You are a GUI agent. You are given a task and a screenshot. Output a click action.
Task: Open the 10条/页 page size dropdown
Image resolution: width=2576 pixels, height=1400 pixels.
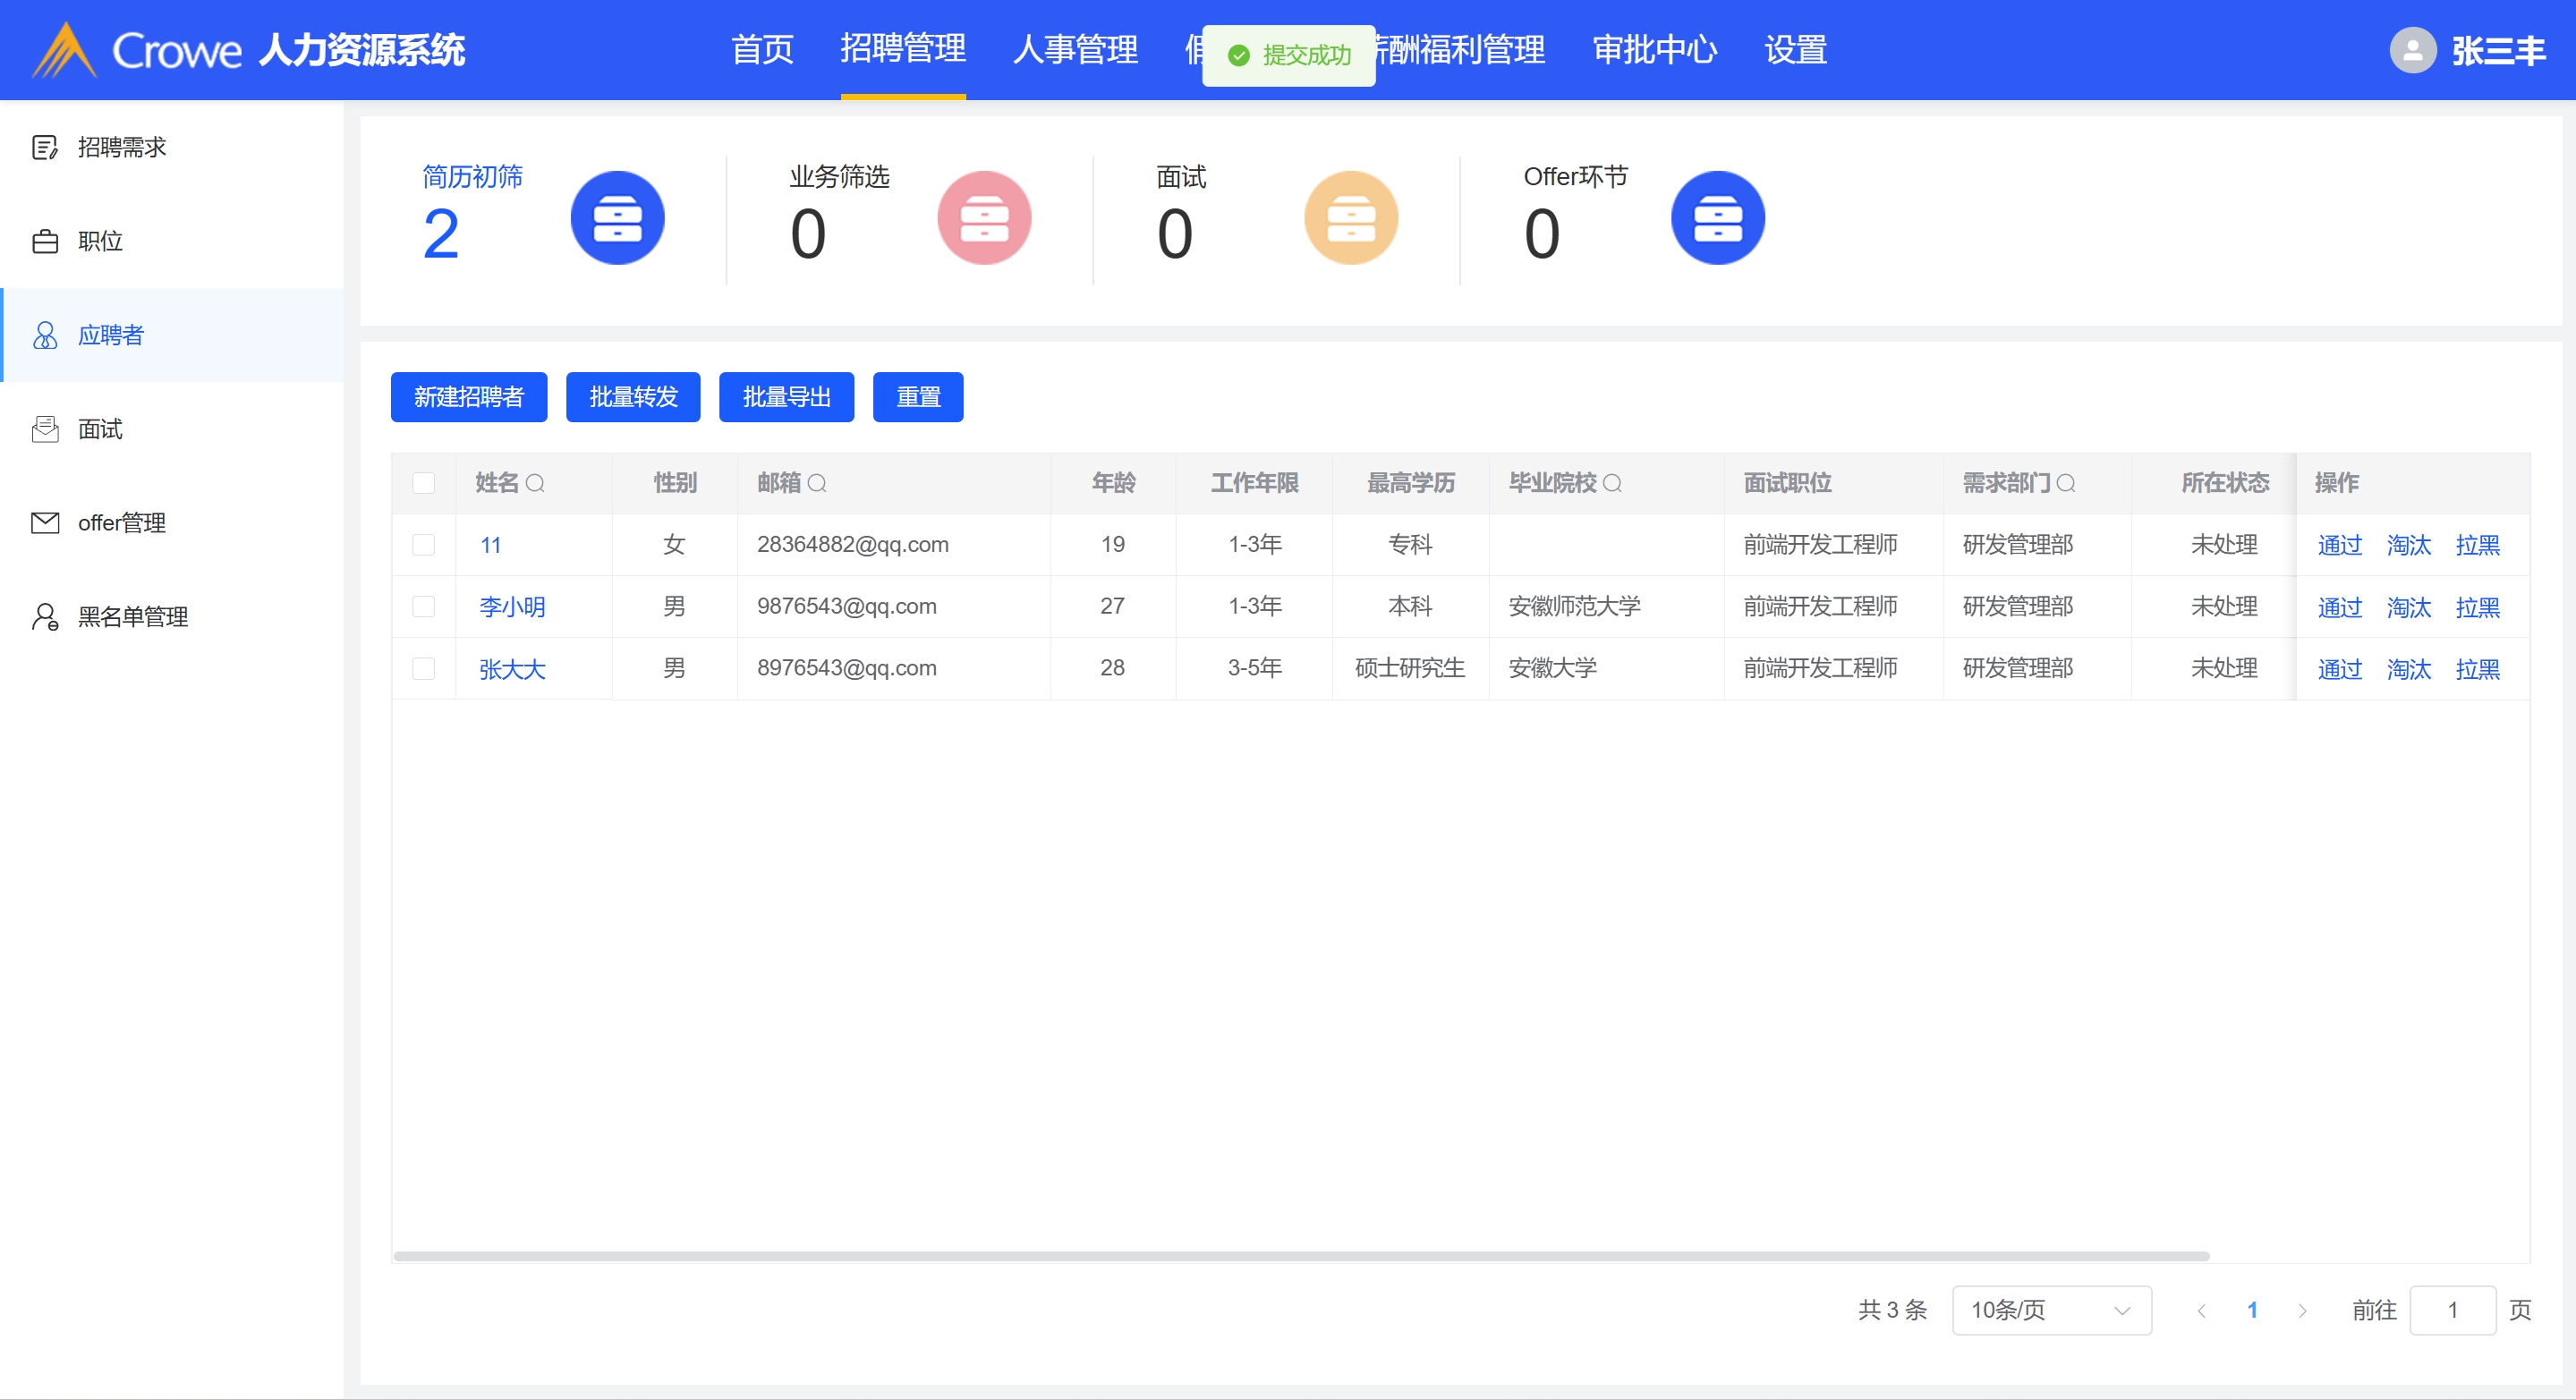[2051, 1310]
